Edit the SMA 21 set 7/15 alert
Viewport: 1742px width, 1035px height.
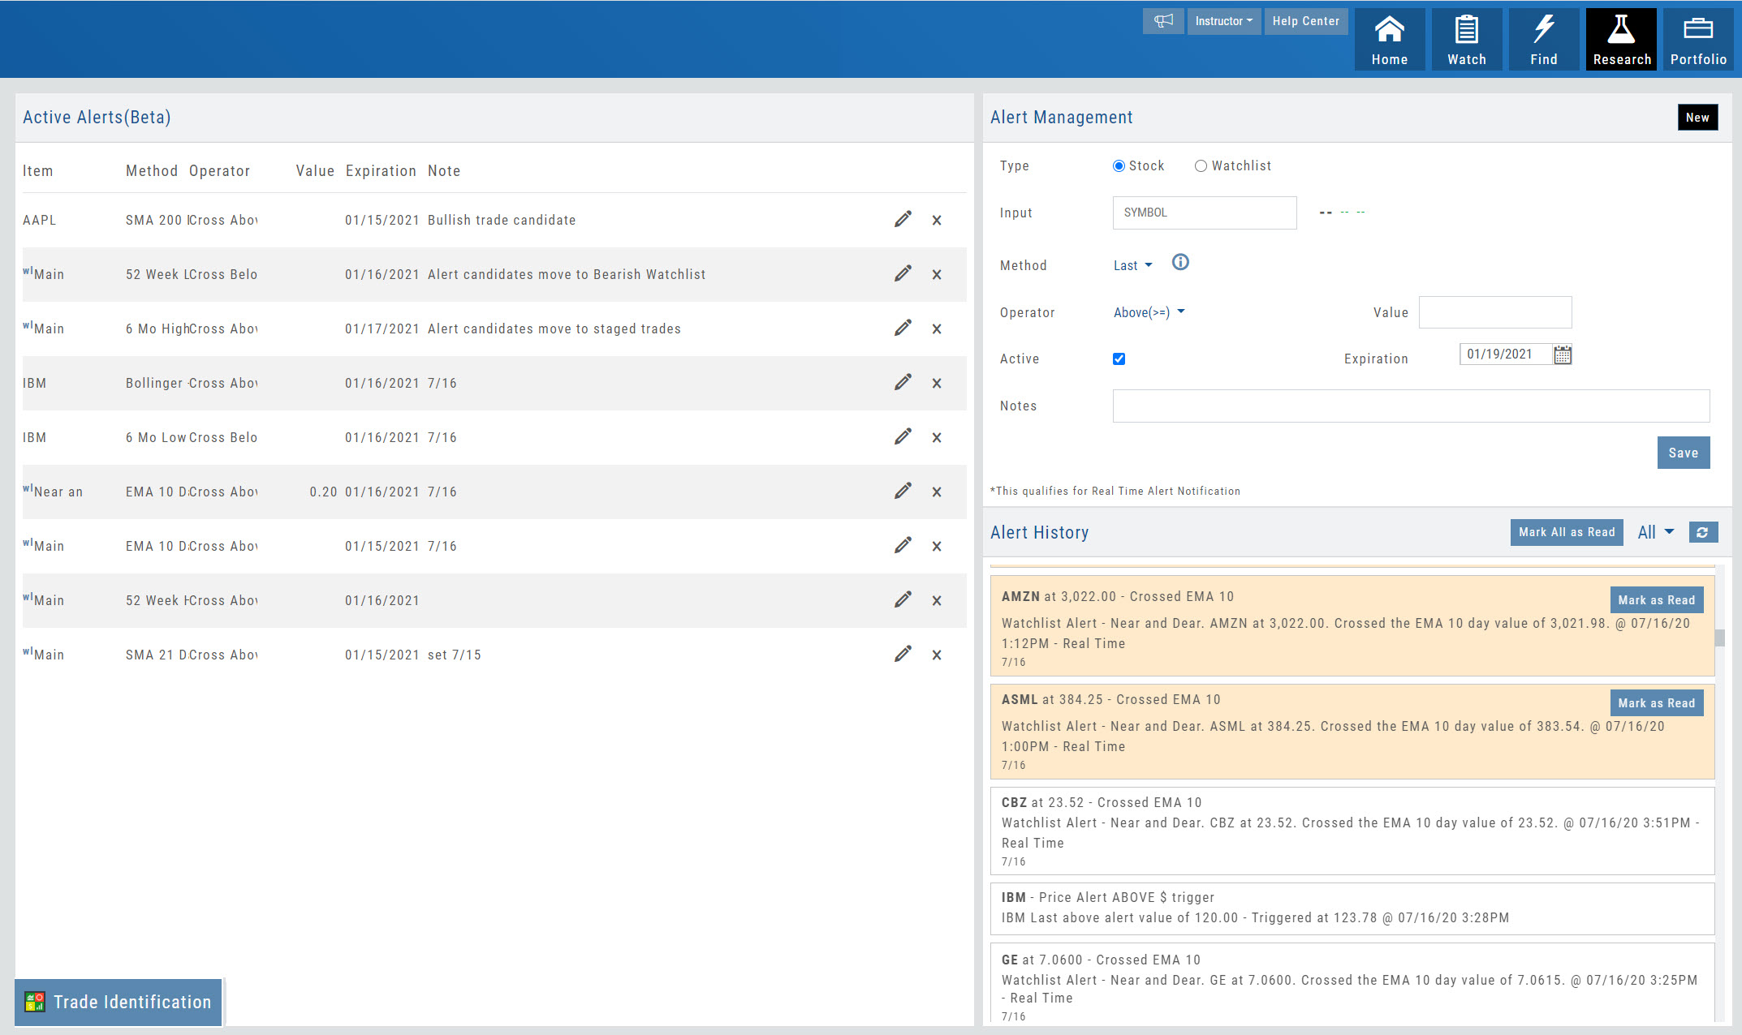[x=903, y=655]
